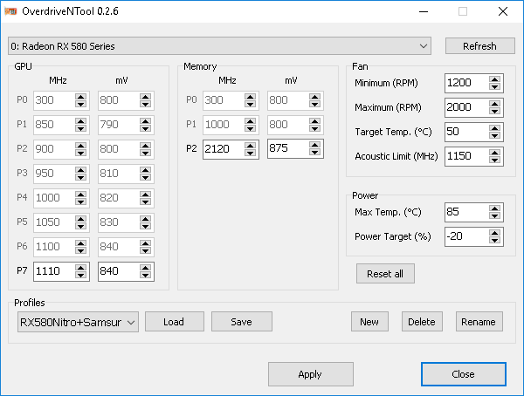This screenshot has height=396, width=524.
Task: Apply the current settings
Action: [x=310, y=374]
